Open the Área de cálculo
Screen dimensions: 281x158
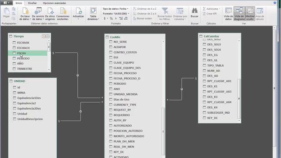259,14
